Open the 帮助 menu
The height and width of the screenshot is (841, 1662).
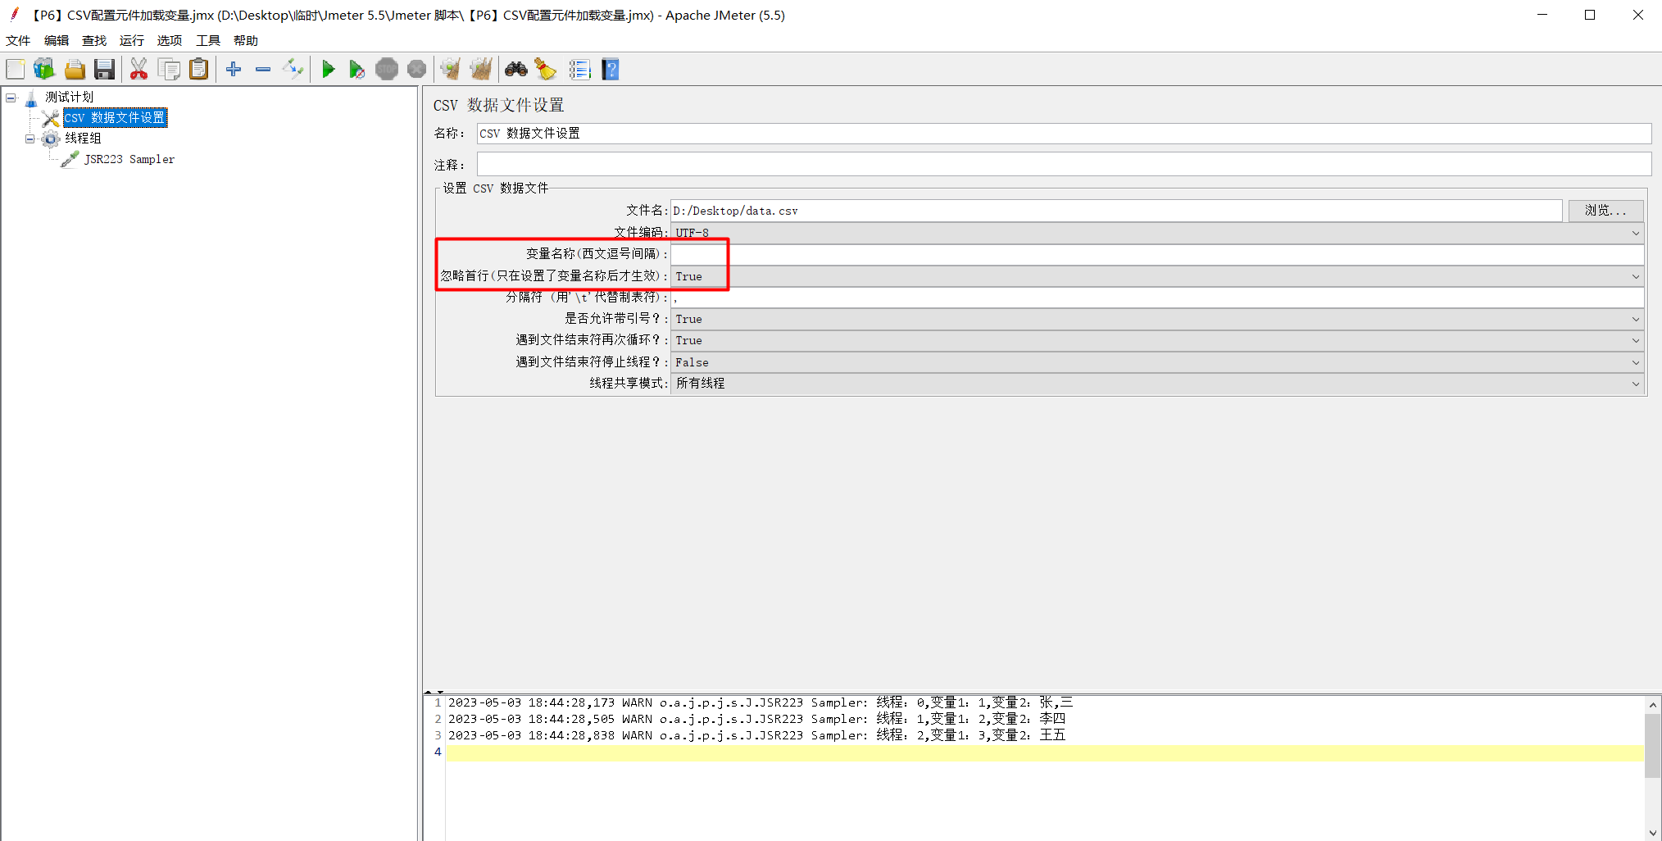(246, 40)
